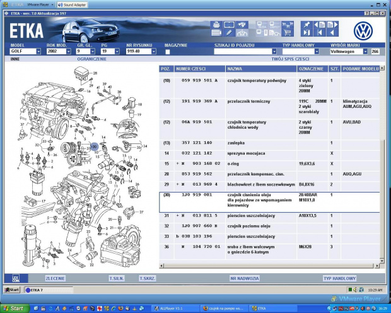Click the skip-to-first arrow icon

[320, 33]
